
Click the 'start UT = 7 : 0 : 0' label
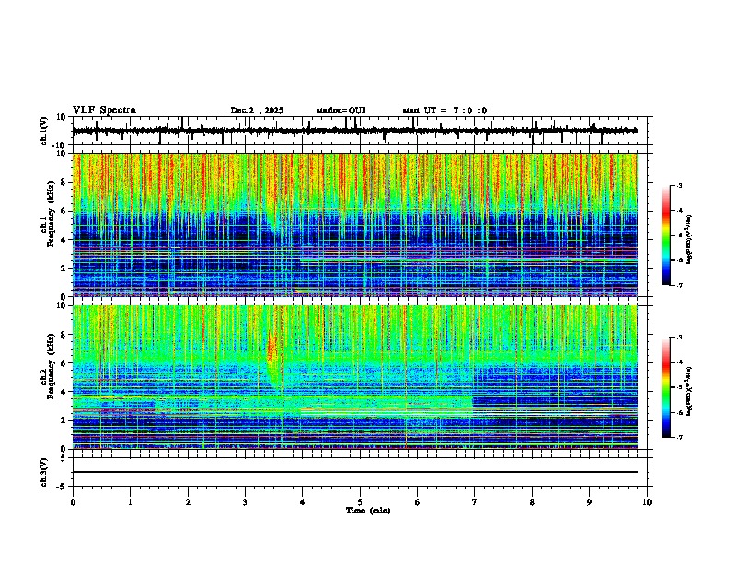pyautogui.click(x=445, y=110)
